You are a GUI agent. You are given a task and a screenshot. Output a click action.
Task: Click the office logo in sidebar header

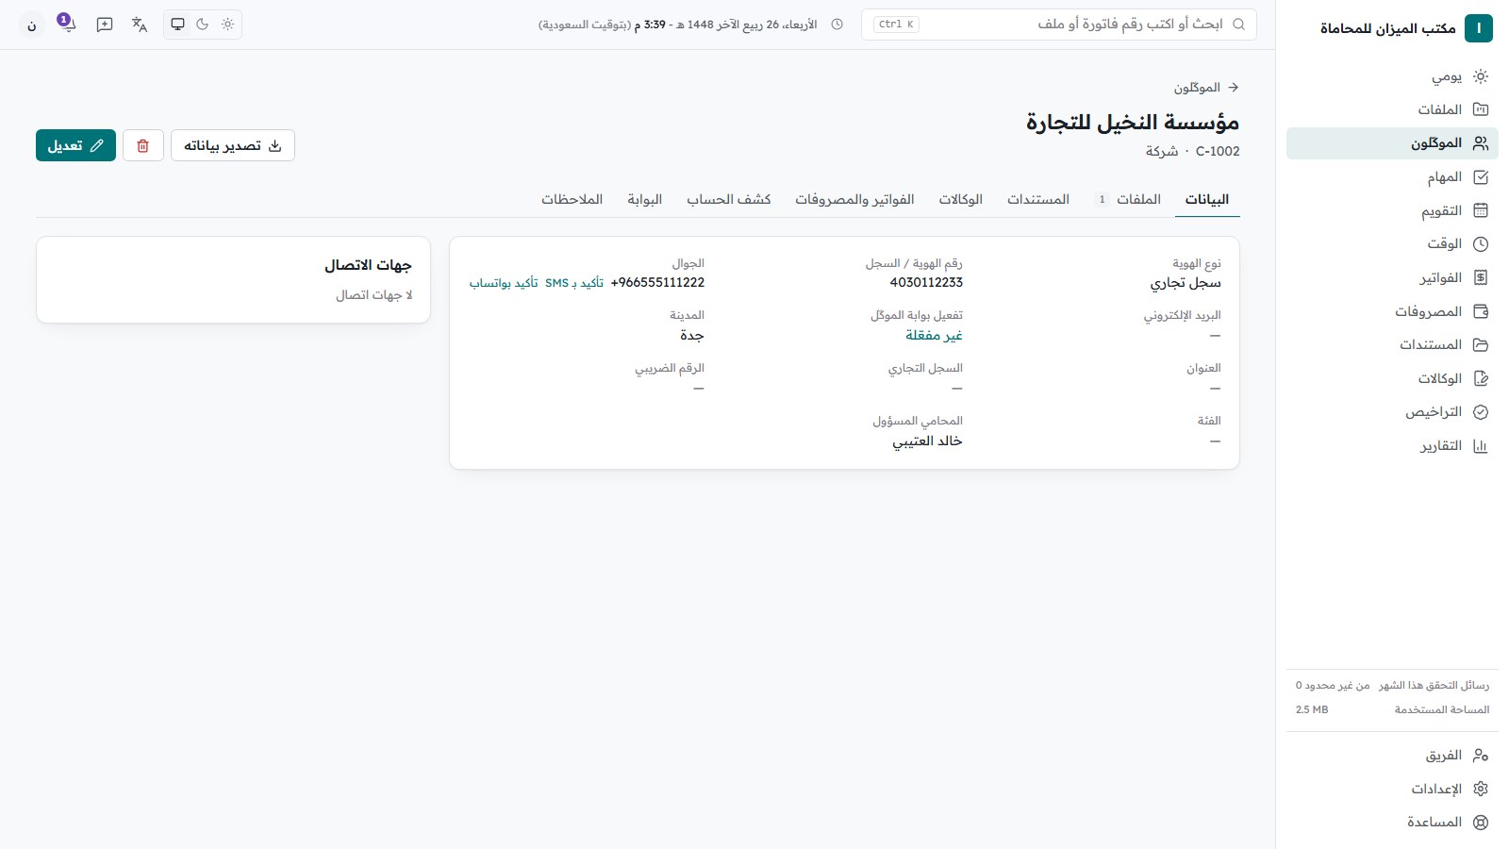pyautogui.click(x=1479, y=28)
